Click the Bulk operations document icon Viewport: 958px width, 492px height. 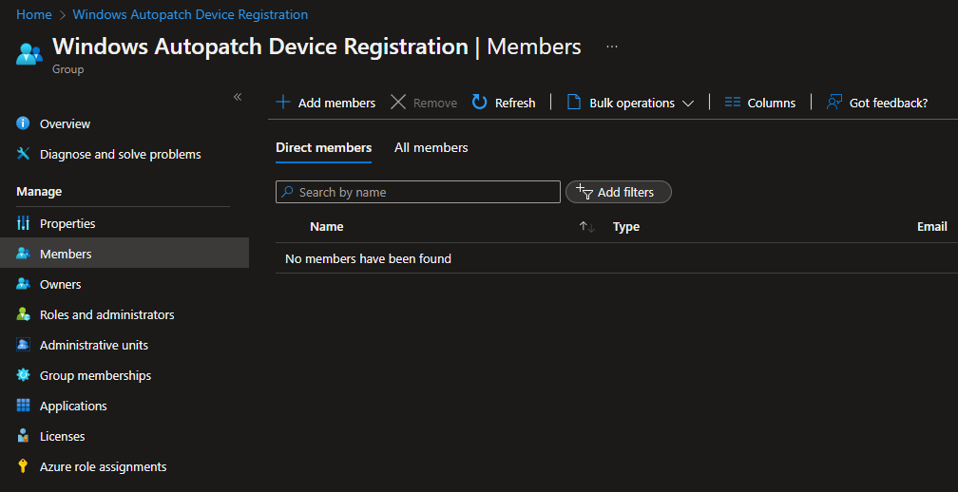(x=574, y=102)
